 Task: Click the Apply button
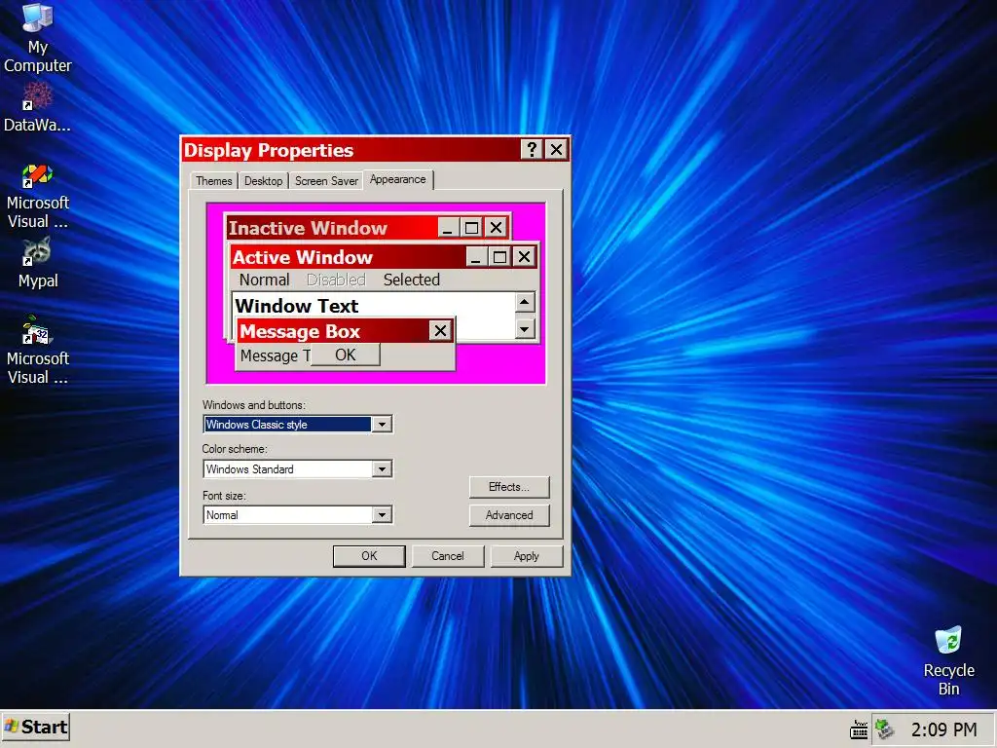[527, 556]
